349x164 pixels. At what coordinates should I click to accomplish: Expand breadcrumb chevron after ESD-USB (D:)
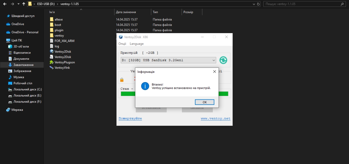click(x=58, y=4)
